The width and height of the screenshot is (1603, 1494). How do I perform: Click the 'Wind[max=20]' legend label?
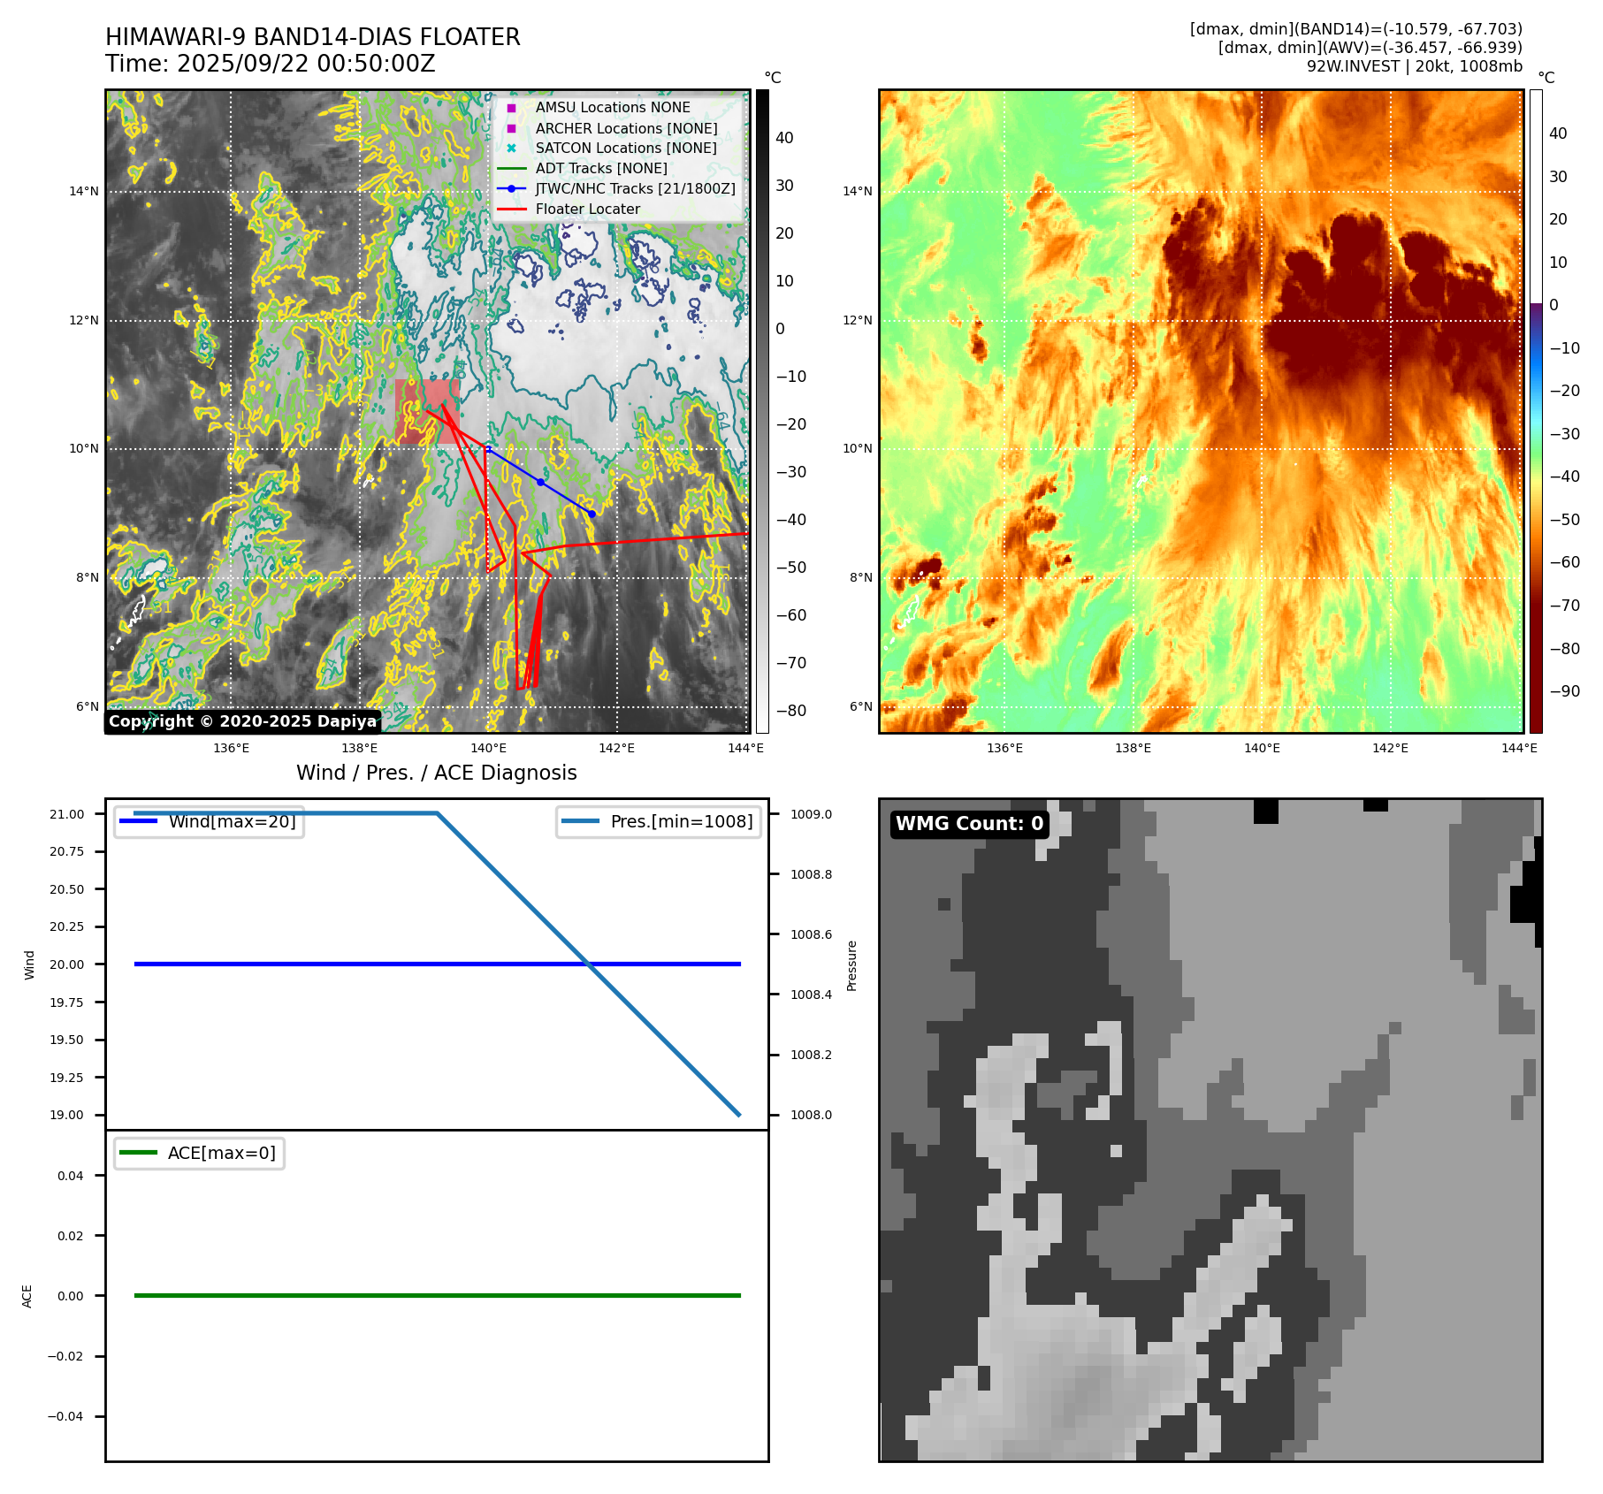[233, 821]
